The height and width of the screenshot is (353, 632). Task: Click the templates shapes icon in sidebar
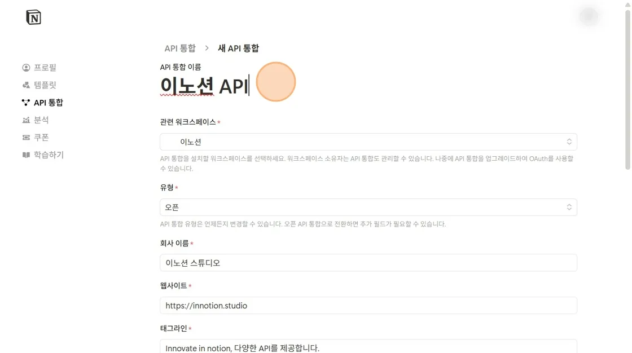tap(26, 85)
